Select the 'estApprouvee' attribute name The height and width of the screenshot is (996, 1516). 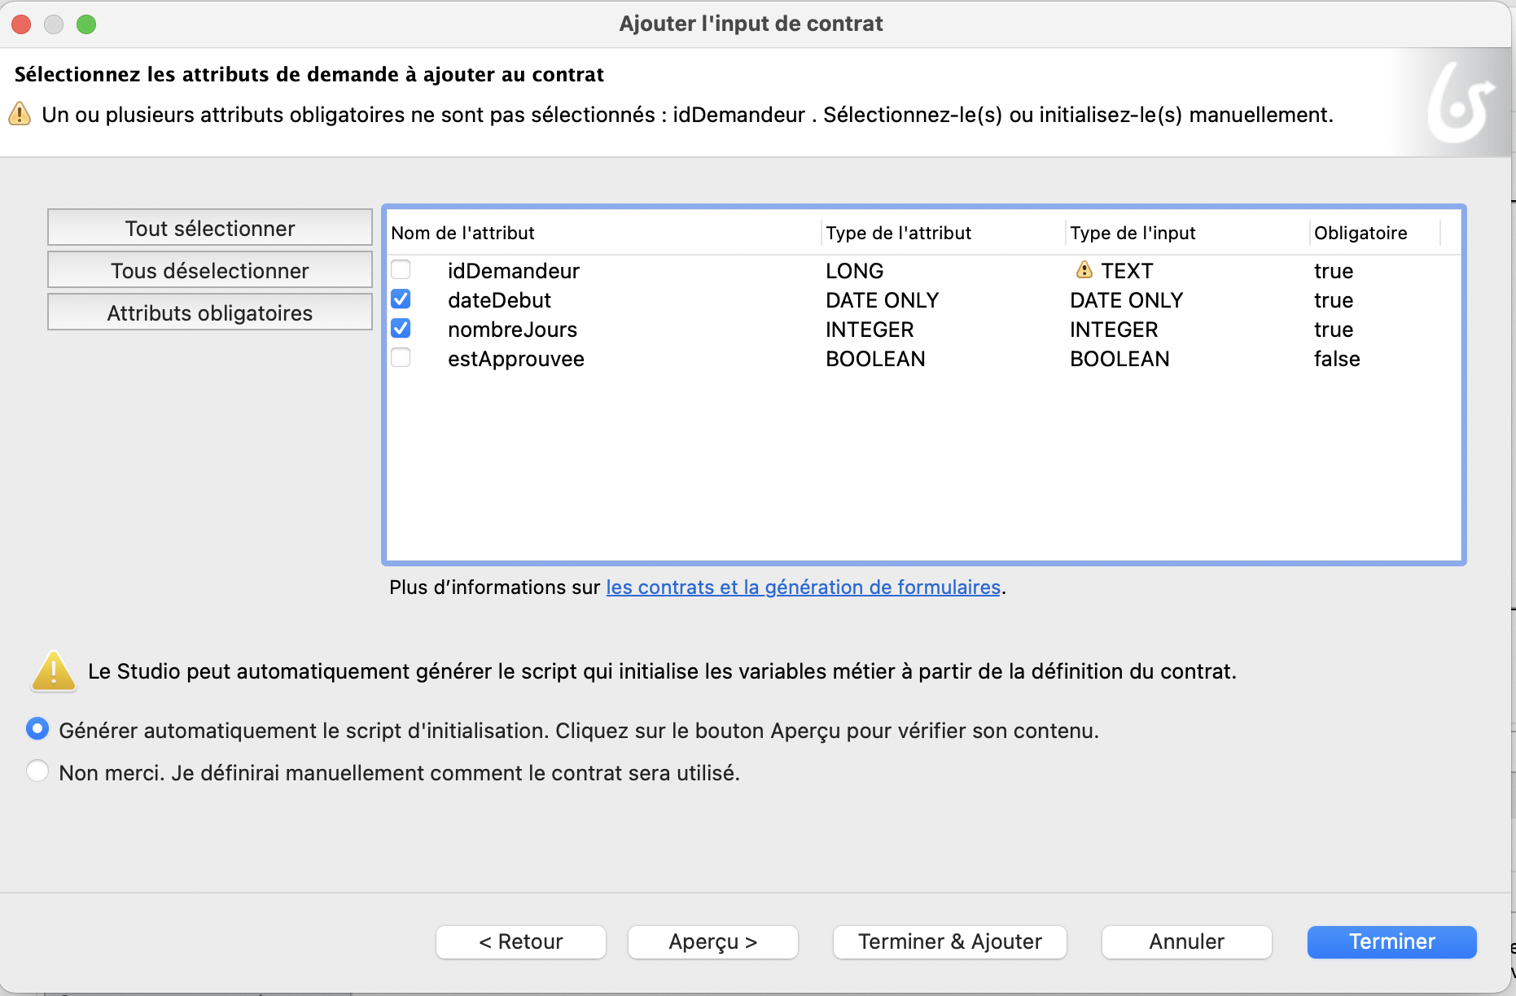click(x=516, y=358)
